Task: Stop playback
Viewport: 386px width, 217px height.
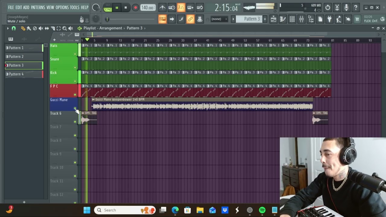Action: [125, 8]
